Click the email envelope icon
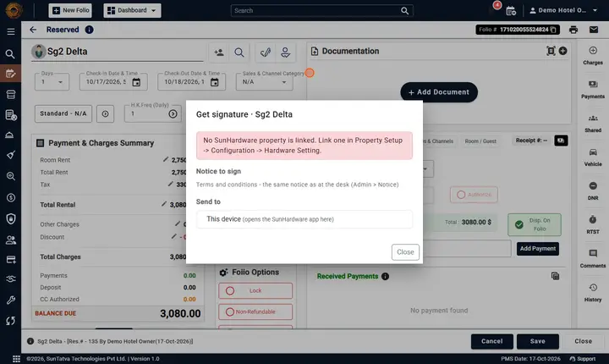609x364 pixels. pyautogui.click(x=594, y=30)
